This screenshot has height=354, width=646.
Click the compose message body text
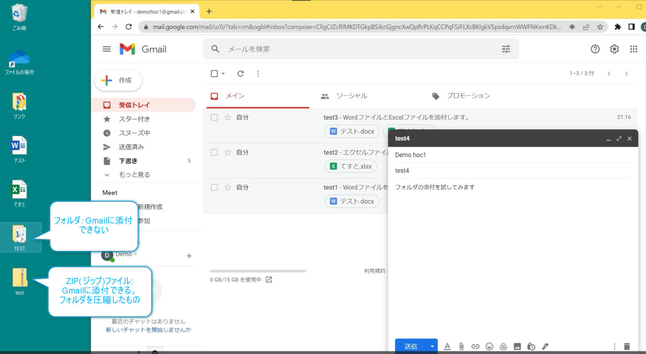[434, 187]
